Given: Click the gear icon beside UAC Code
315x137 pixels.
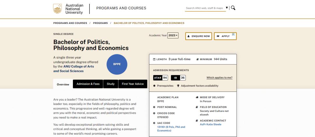Looking at the screenshot, I should (x=154, y=123).
